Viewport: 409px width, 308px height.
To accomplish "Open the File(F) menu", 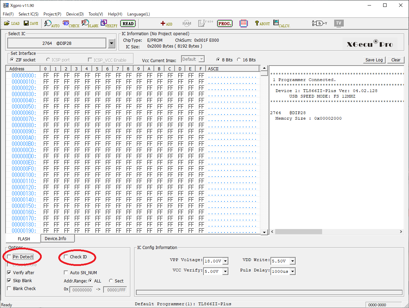I will [x=8, y=14].
